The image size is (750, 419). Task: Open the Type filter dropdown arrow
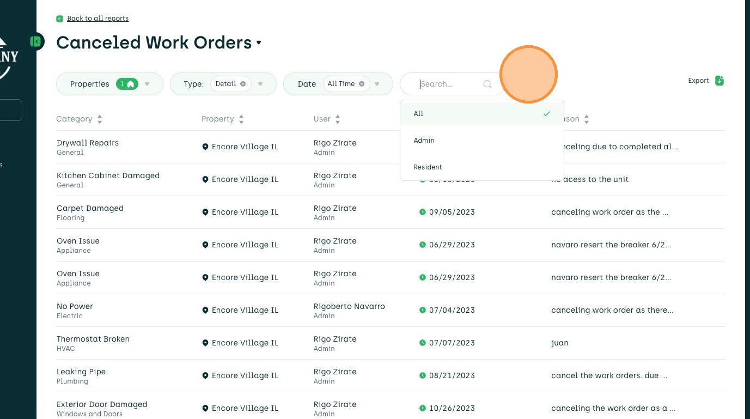coord(260,84)
